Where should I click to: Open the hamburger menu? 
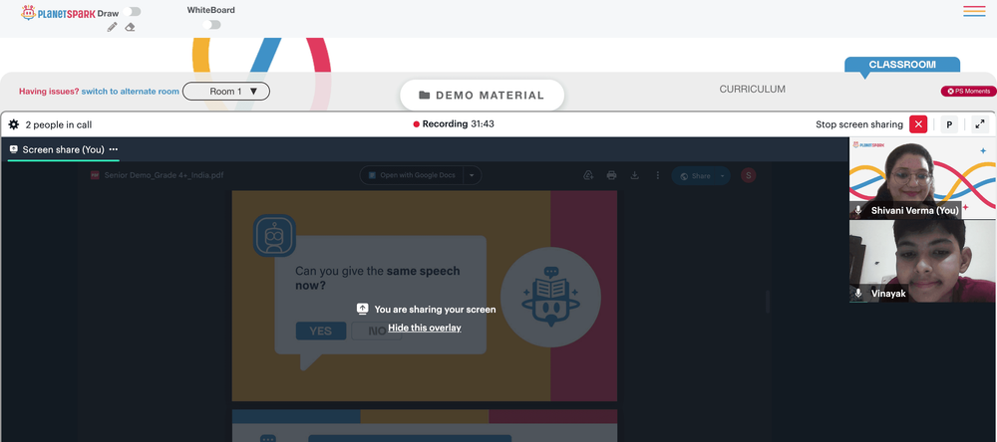974,11
